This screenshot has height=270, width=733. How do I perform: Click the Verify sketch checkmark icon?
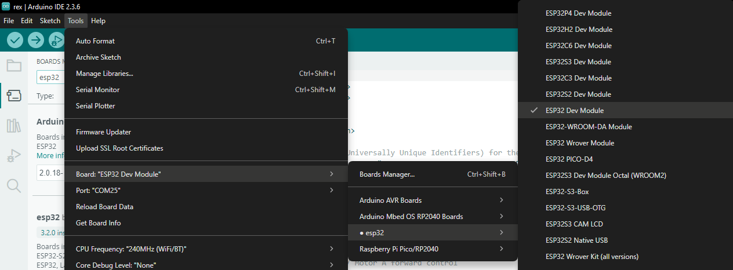pyautogui.click(x=15, y=40)
